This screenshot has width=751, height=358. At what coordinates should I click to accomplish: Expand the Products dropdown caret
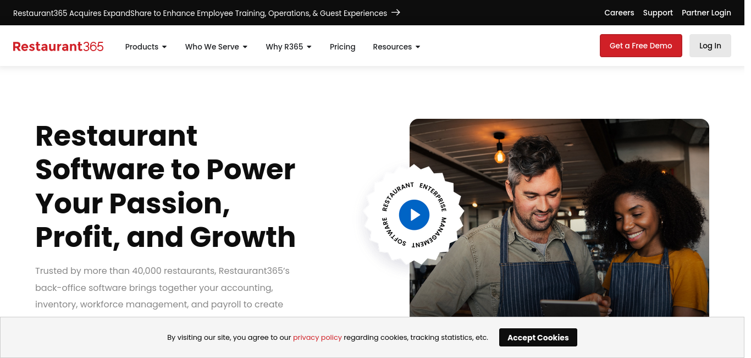164,47
